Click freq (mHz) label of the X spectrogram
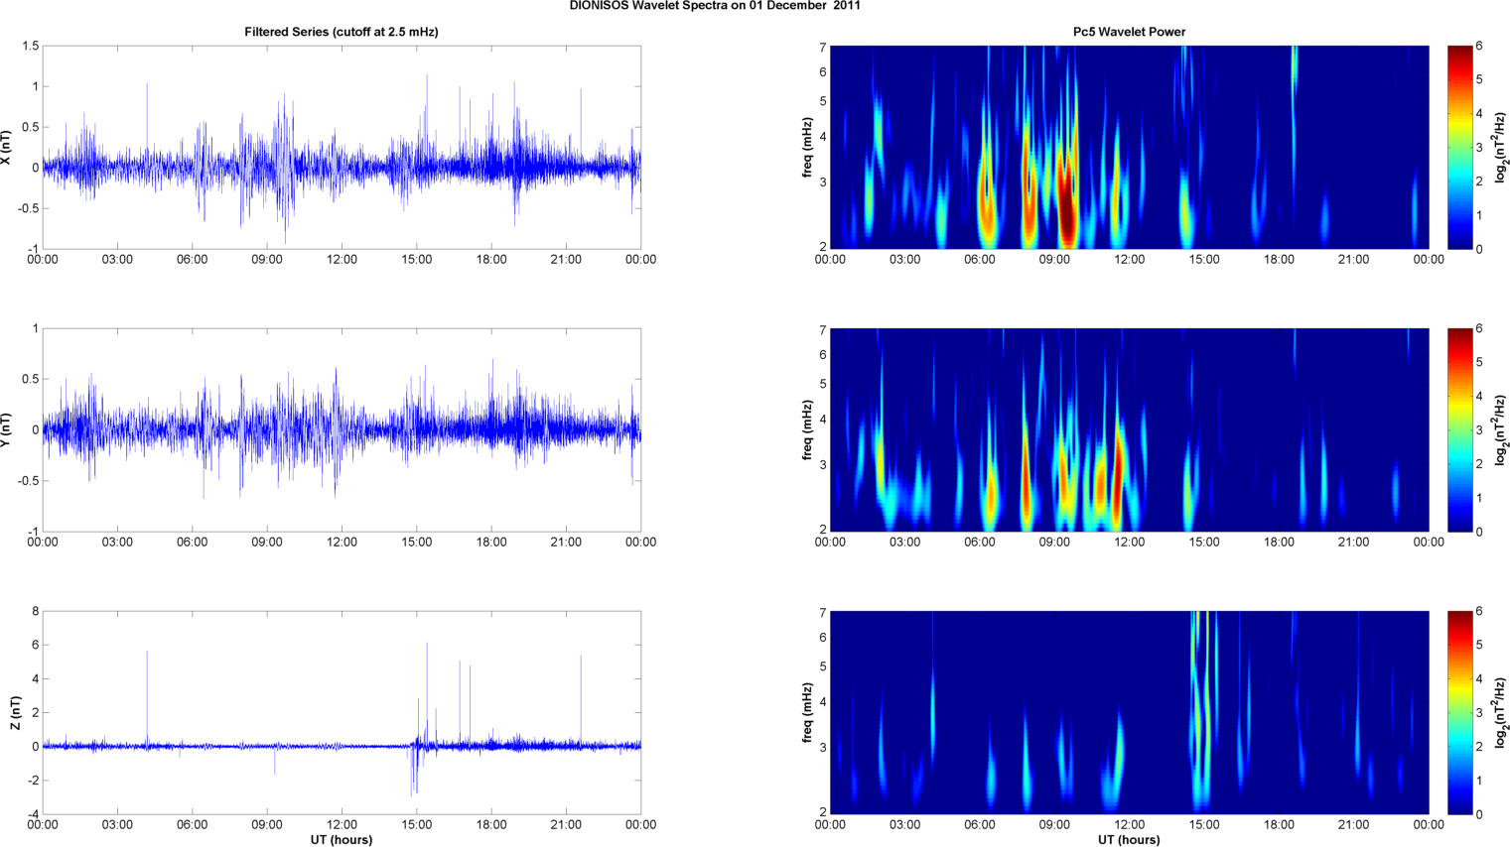 808,148
